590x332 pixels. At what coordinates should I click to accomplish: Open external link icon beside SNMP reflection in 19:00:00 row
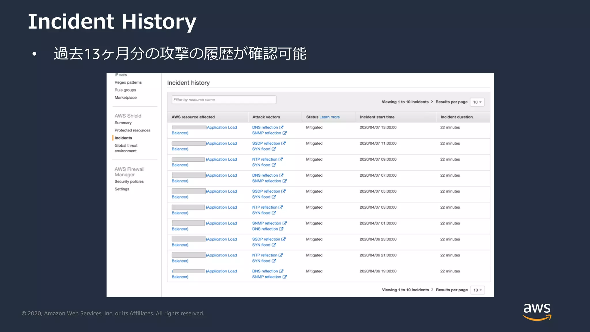coord(285,277)
